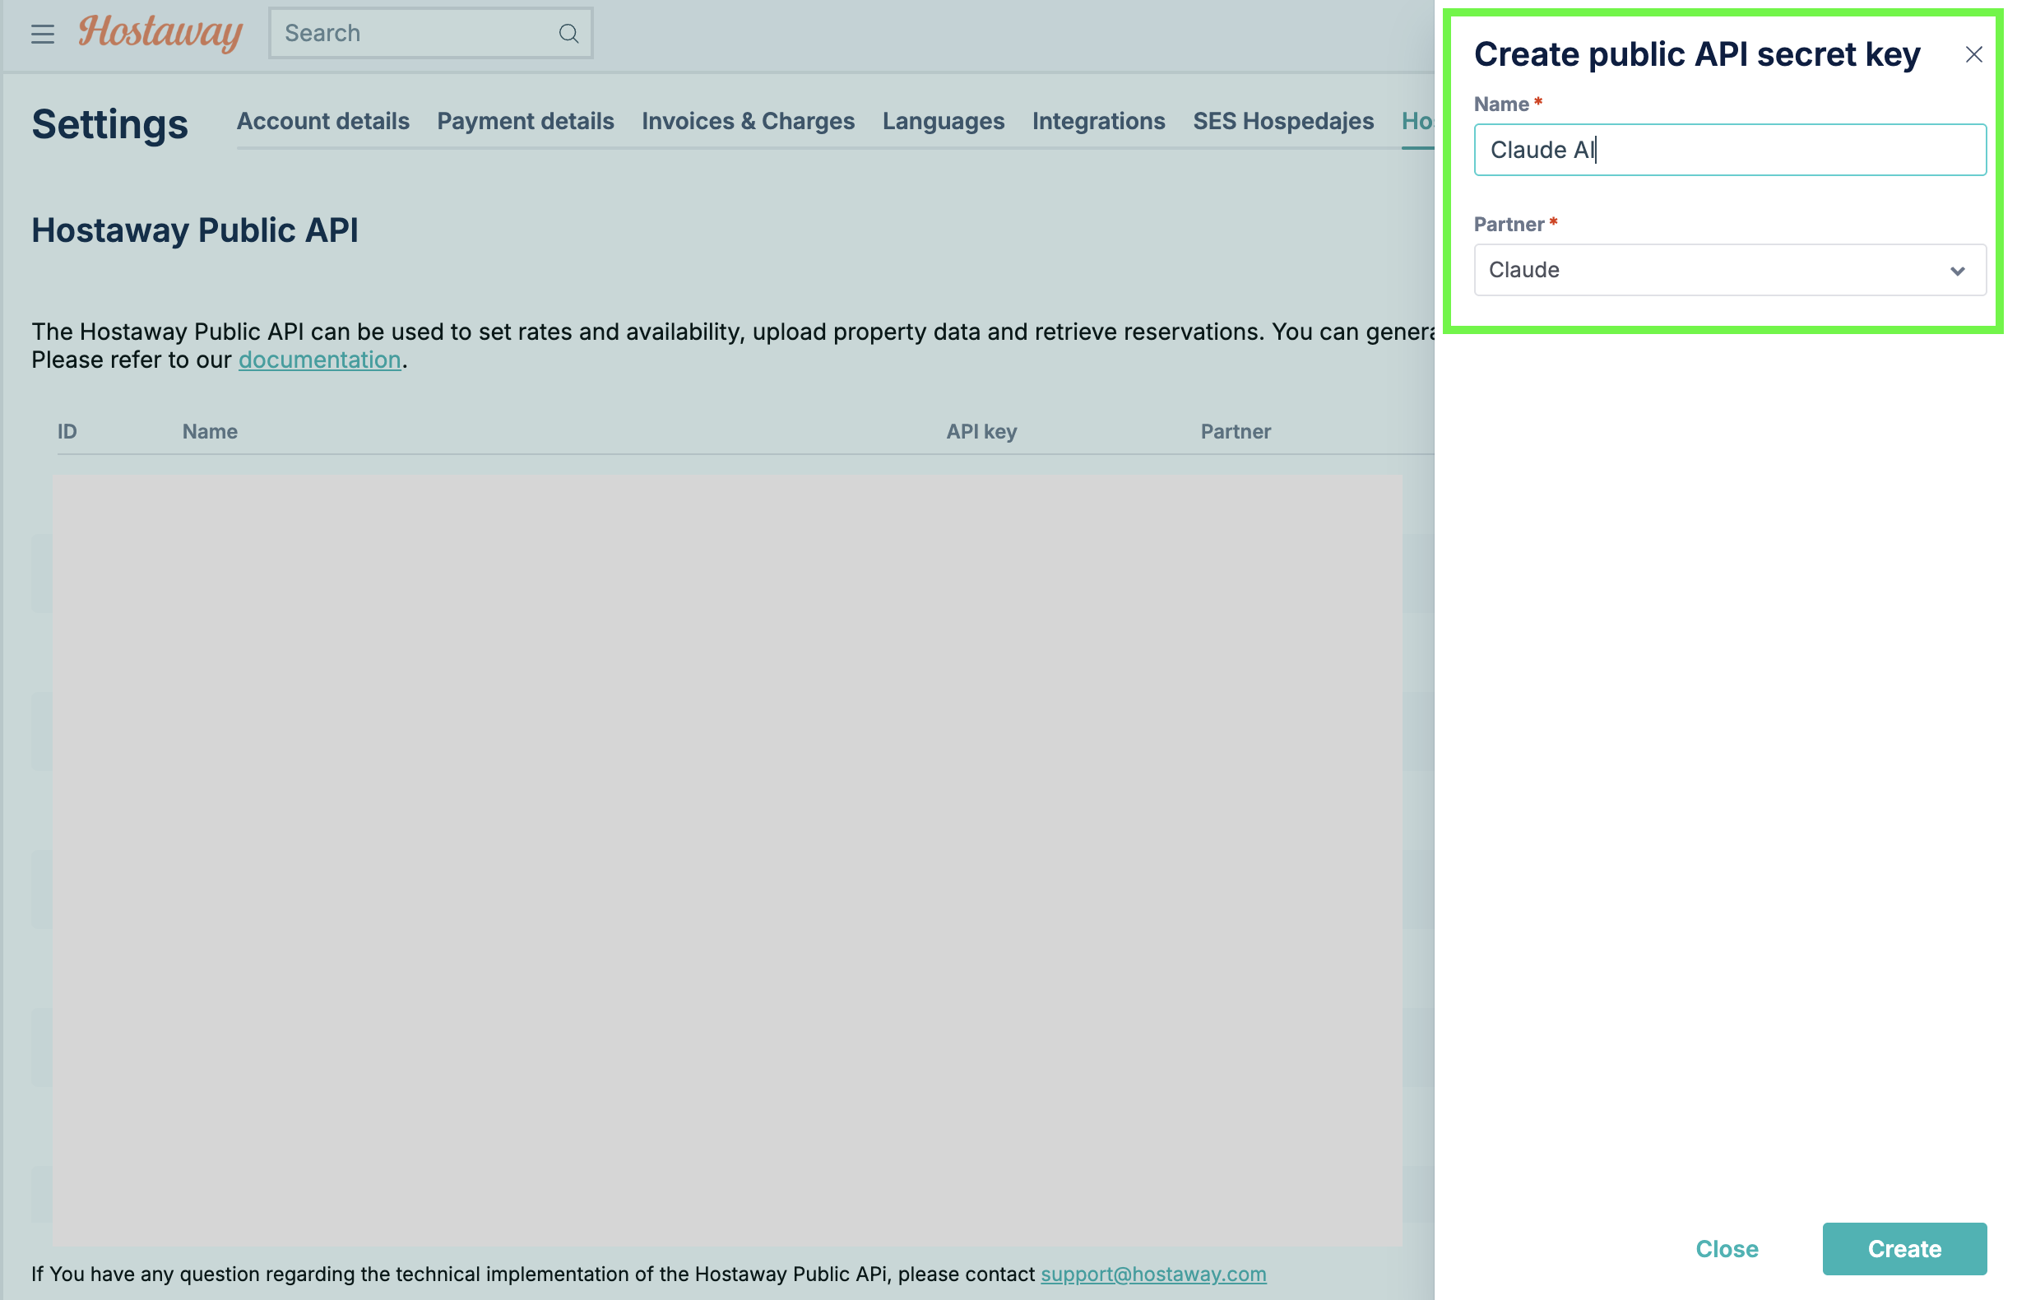
Task: Focus the Search input field
Action: point(430,33)
